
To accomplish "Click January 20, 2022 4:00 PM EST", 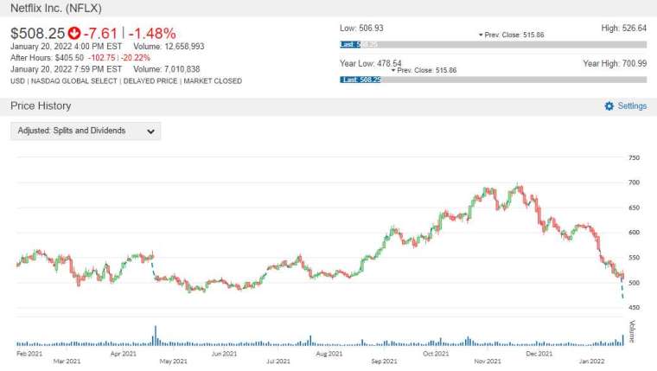I will [x=67, y=47].
